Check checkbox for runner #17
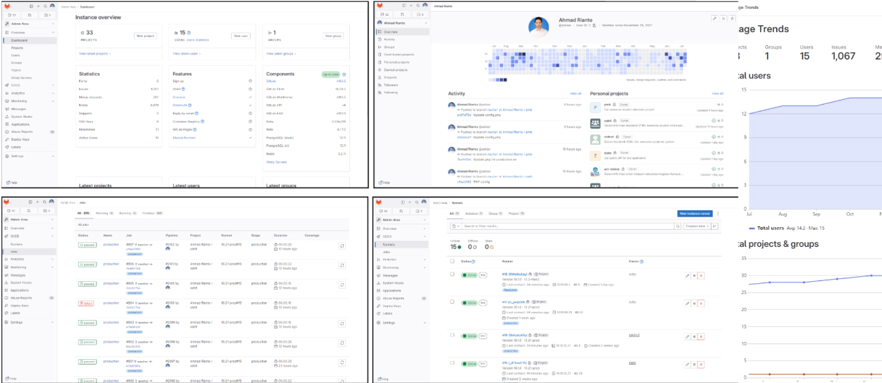 click(x=452, y=302)
